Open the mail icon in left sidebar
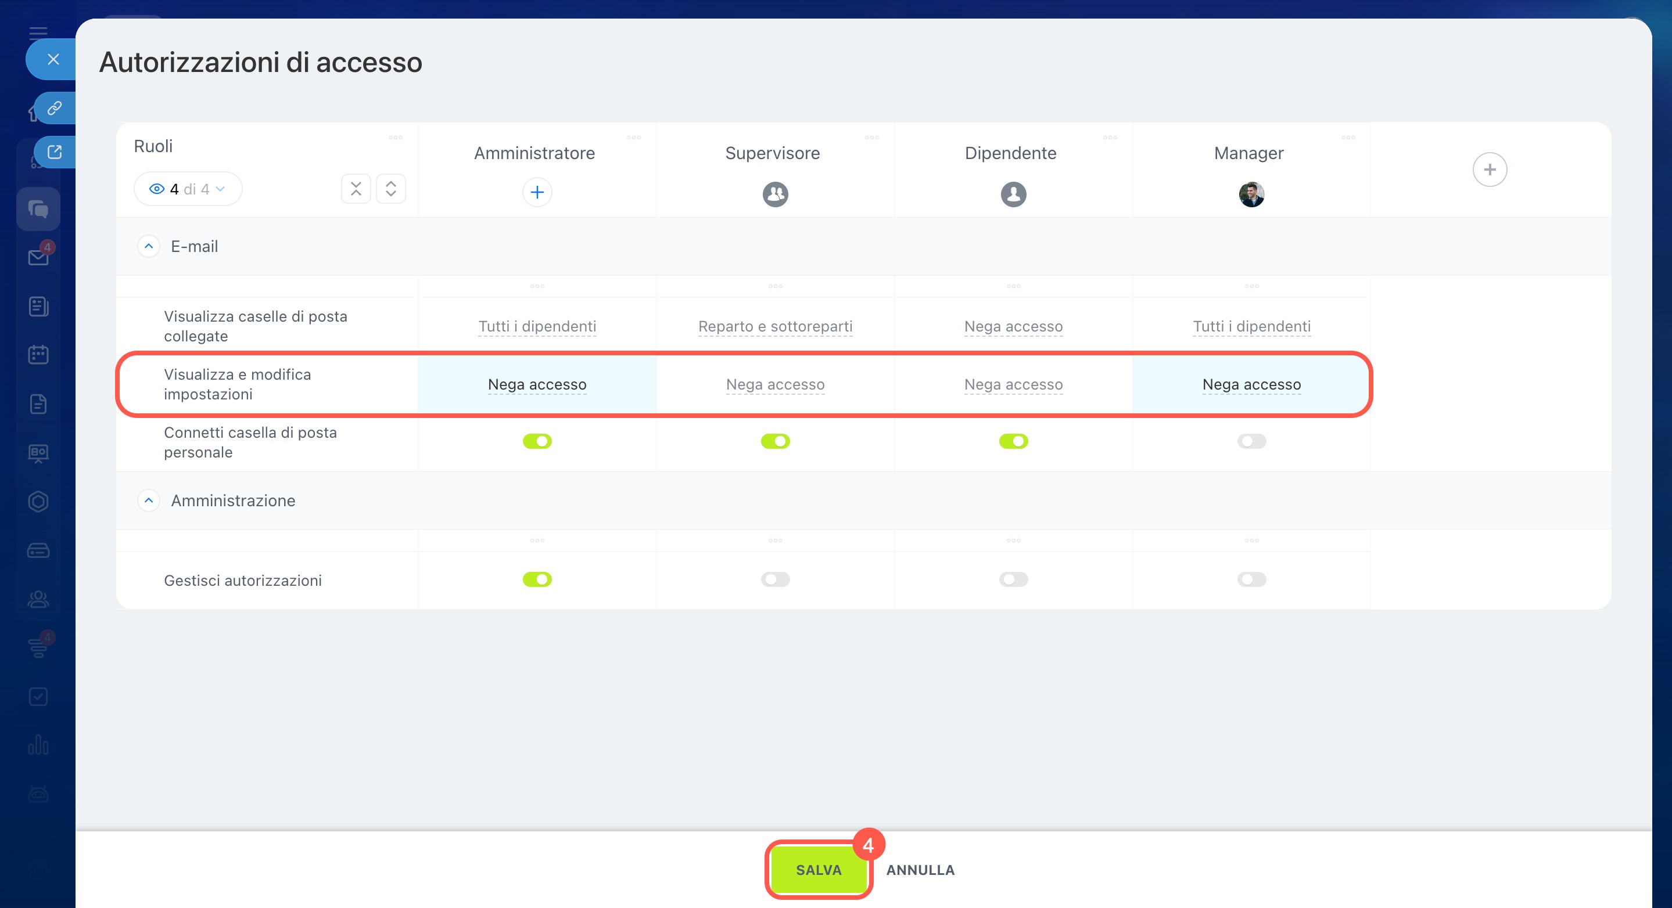Image resolution: width=1672 pixels, height=908 pixels. pos(38,258)
